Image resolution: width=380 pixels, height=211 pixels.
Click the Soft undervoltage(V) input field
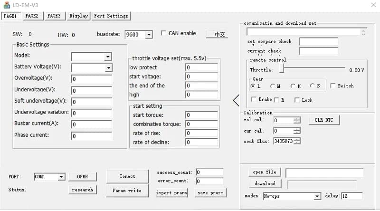(x=91, y=102)
